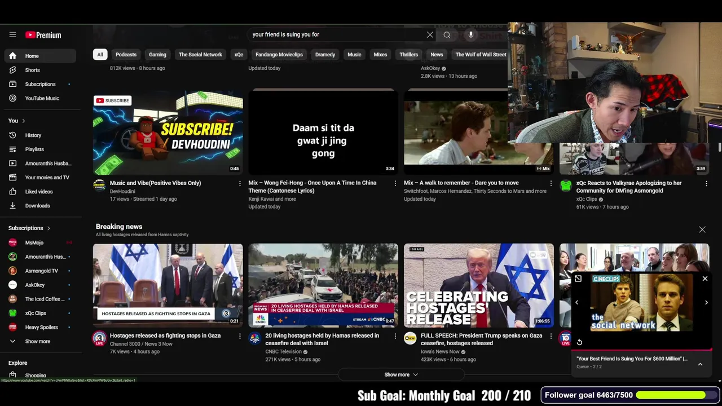Select Fandango Movieclips chip

coord(279,55)
